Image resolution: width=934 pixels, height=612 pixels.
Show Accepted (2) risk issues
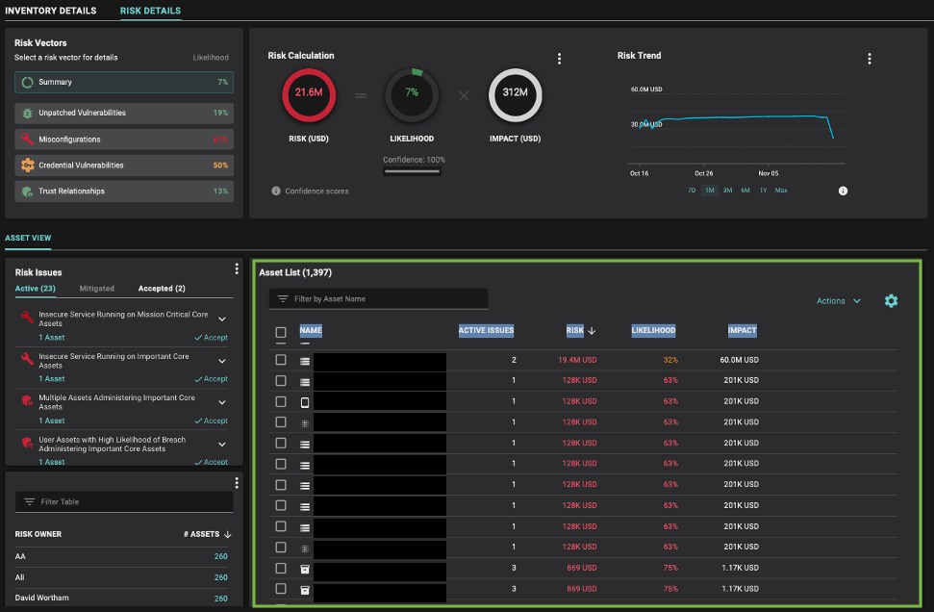click(x=162, y=289)
